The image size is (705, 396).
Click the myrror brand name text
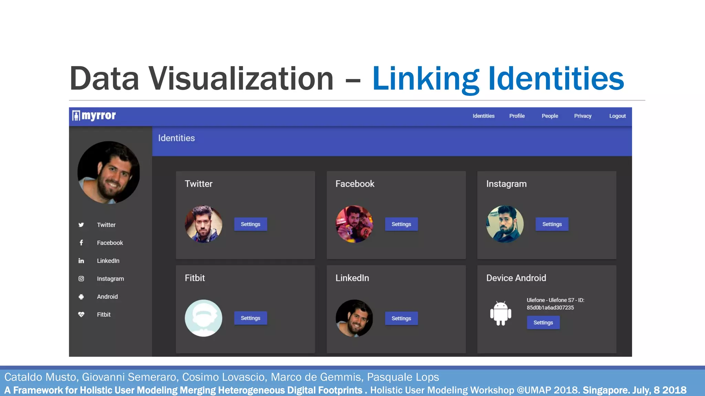(99, 115)
